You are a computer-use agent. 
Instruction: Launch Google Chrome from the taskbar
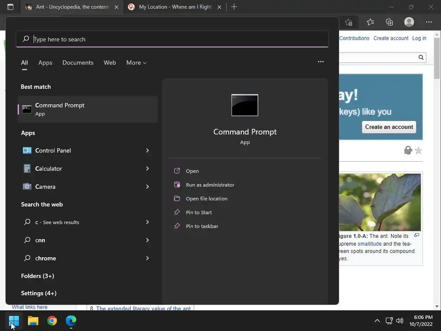pyautogui.click(x=52, y=321)
